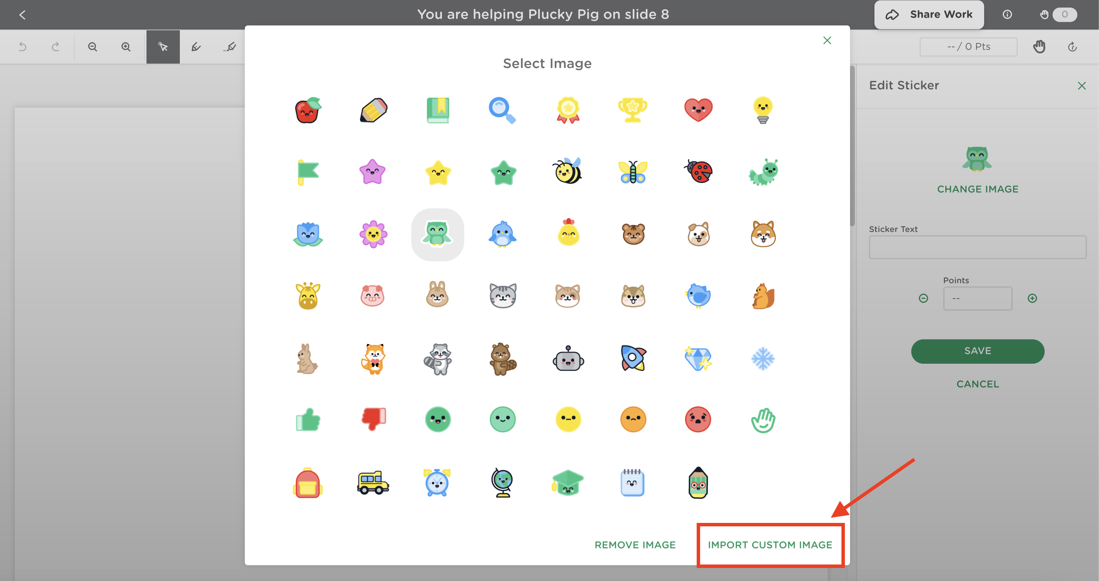Choose the award ribbon sticker

[x=568, y=110]
